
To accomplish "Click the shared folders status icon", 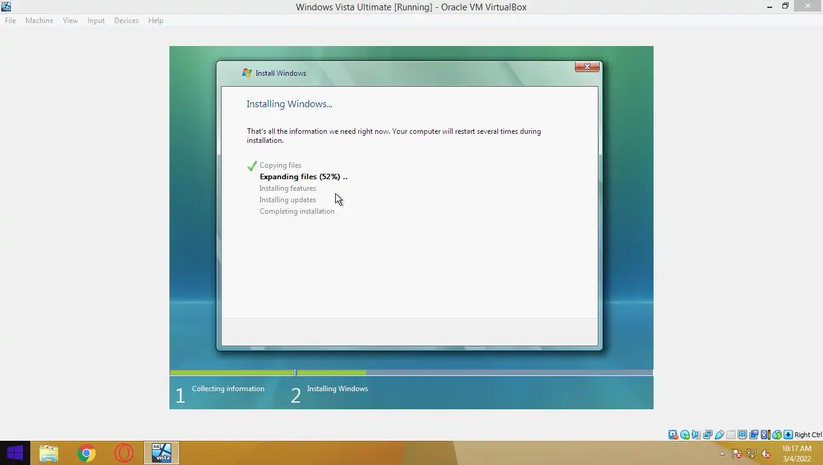I will (x=731, y=435).
